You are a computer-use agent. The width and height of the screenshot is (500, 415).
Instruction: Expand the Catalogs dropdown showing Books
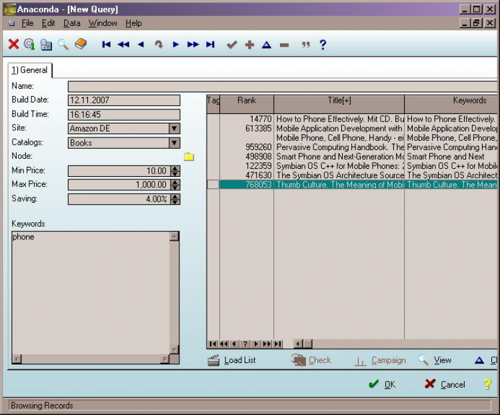coord(174,143)
